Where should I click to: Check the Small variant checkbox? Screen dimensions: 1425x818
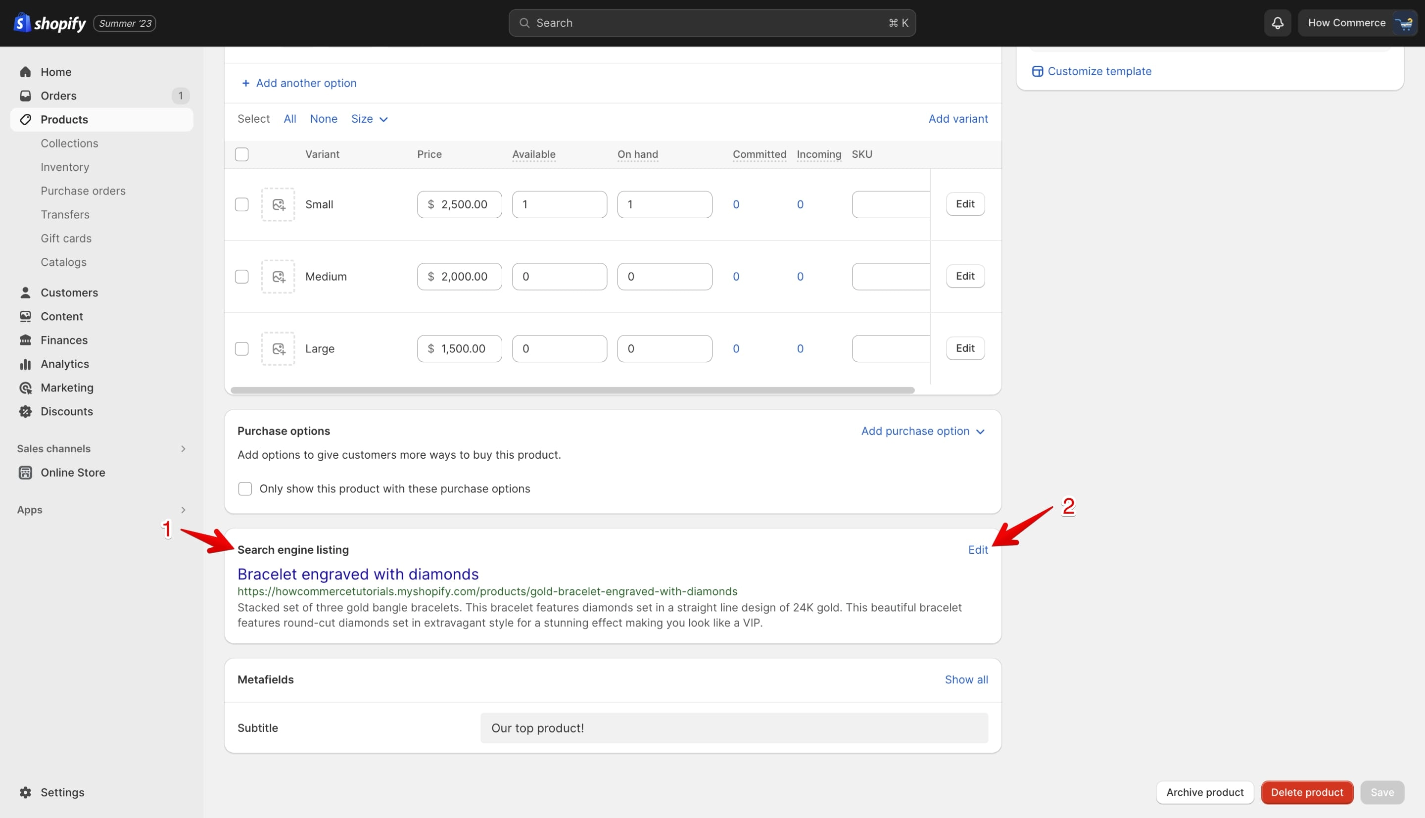(241, 204)
